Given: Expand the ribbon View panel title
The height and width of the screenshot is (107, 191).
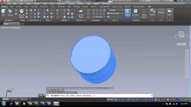Looking at the screenshot, I should point(115,20).
